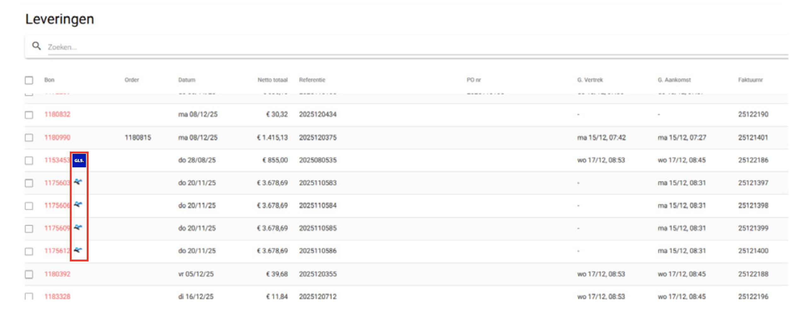Check the box for delivery 1180832
This screenshot has width=807, height=311.
tap(29, 115)
